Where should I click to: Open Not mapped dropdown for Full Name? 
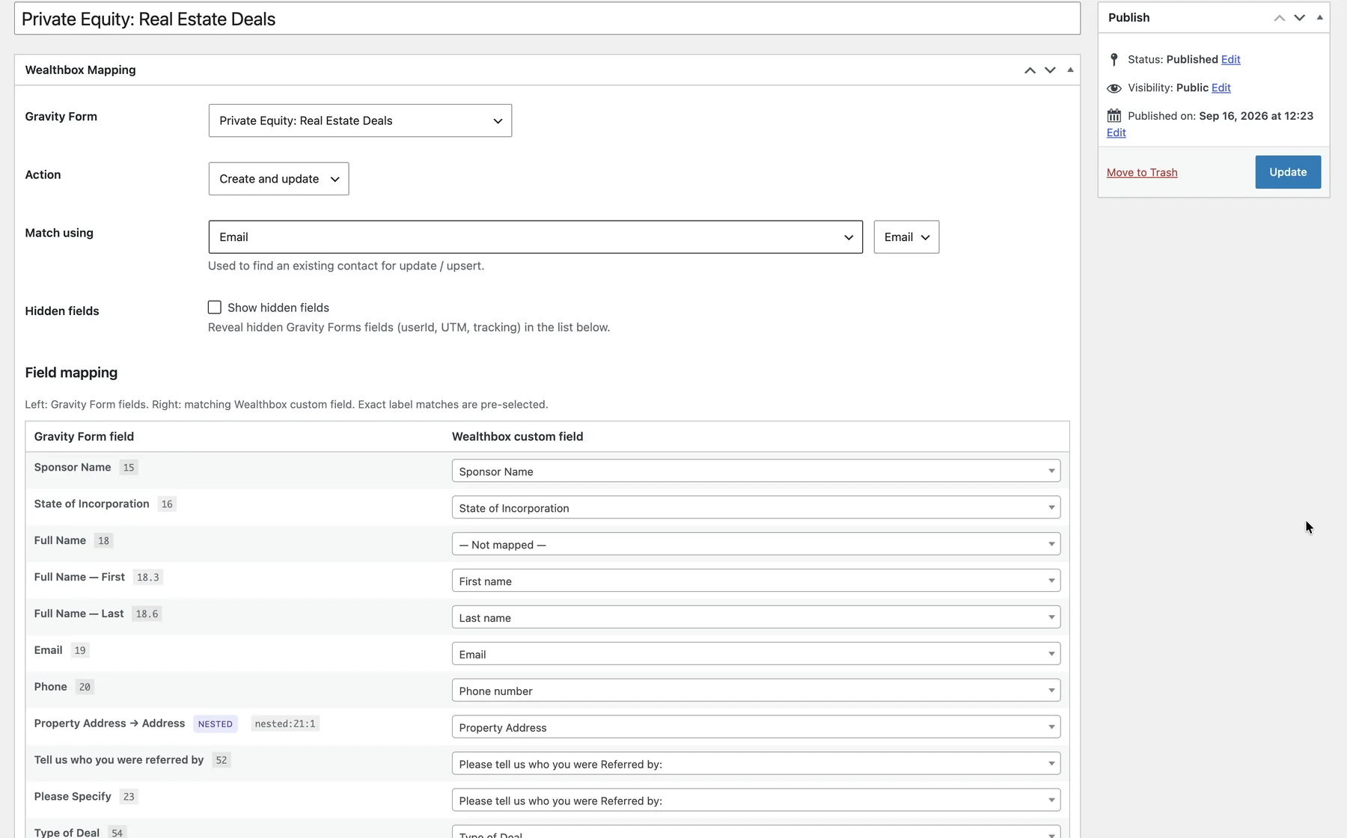756,545
